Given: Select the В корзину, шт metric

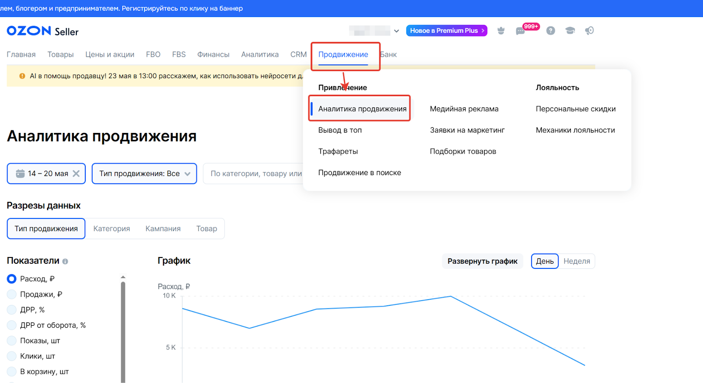Looking at the screenshot, I should [12, 372].
